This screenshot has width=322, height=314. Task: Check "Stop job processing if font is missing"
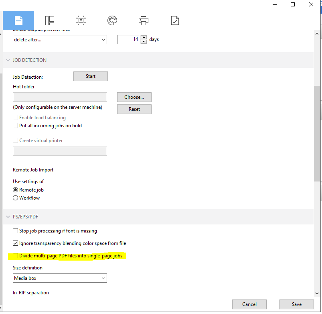15,230
